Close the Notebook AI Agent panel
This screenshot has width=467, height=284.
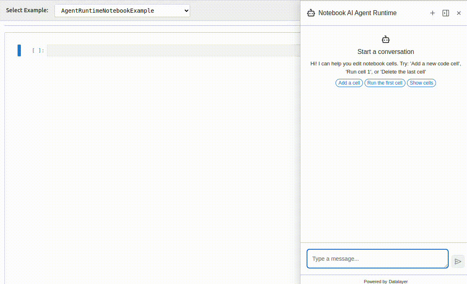[x=459, y=13]
